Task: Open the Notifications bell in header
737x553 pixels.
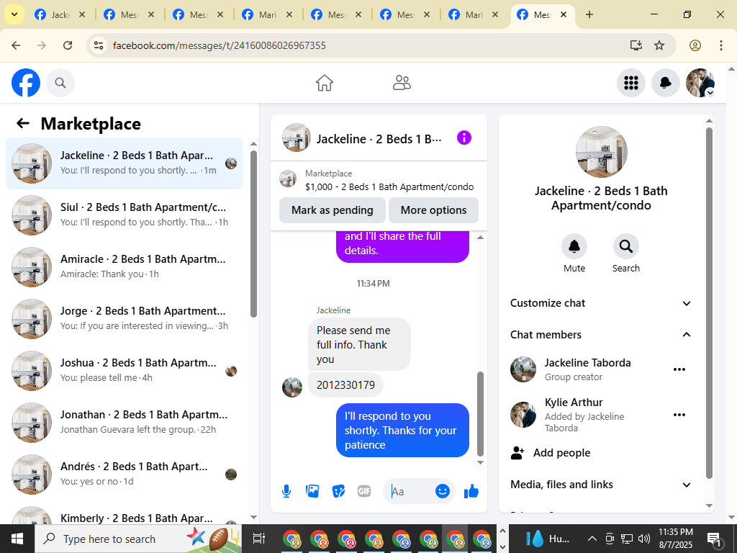Action: (666, 83)
